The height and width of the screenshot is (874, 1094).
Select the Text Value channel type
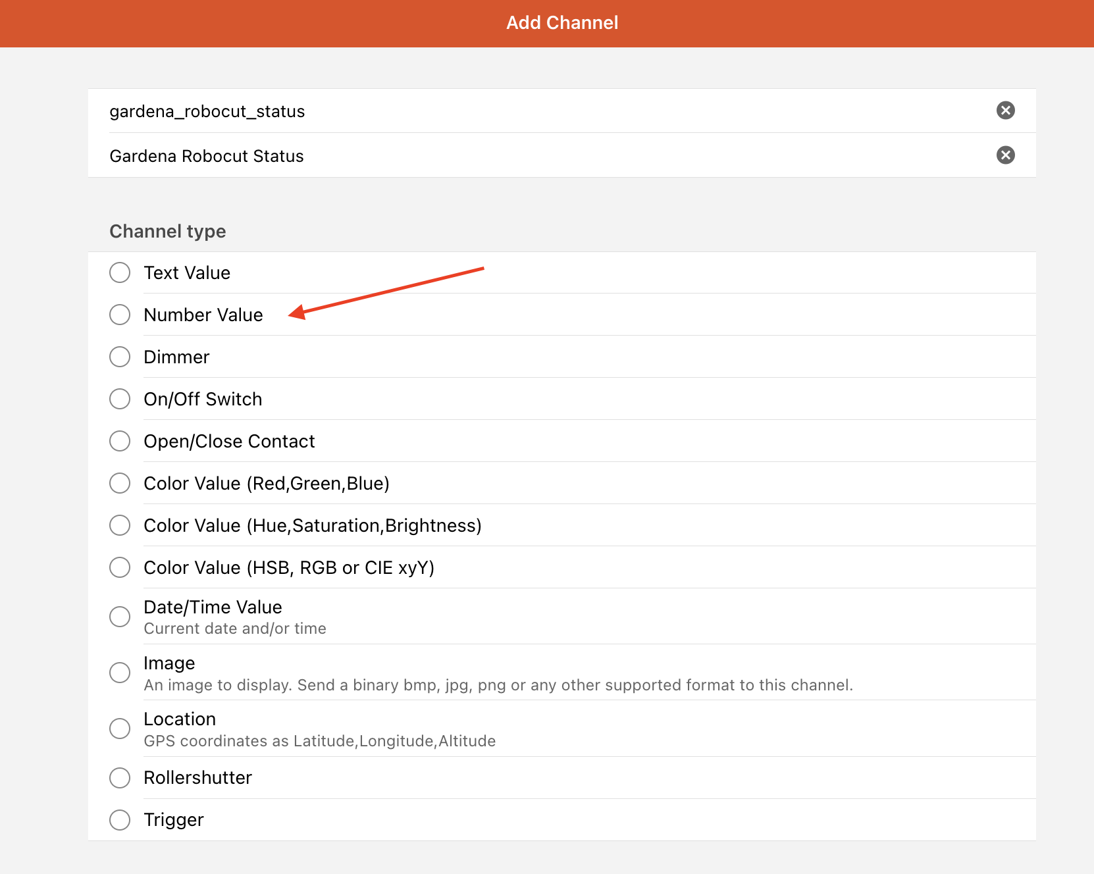[120, 272]
